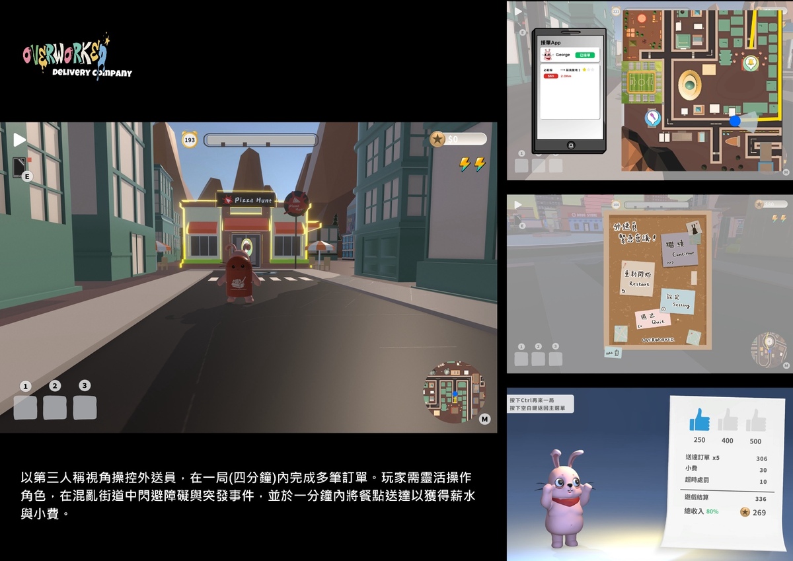Click the M button in map screenshot corner
This screenshot has height=561, width=793.
click(x=786, y=172)
